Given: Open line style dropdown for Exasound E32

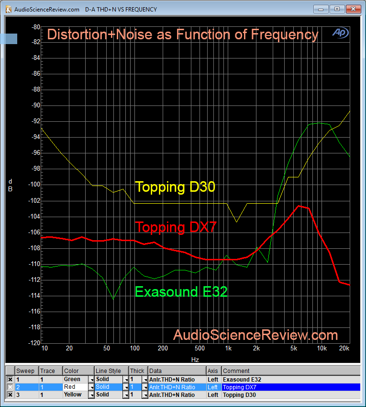Looking at the screenshot, I should (x=126, y=380).
